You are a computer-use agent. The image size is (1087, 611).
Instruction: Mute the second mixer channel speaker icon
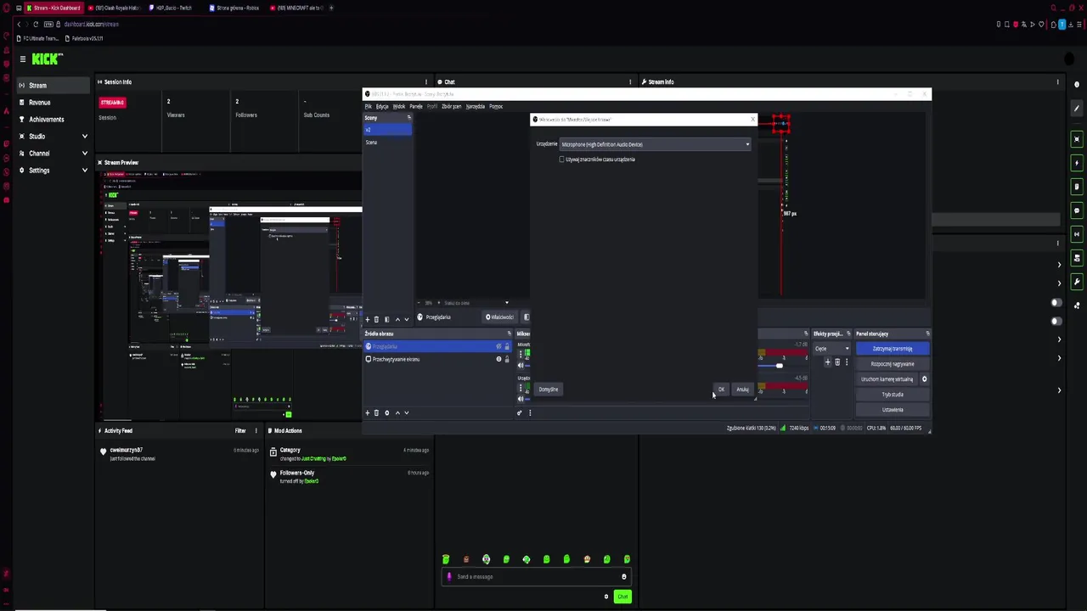(521, 398)
